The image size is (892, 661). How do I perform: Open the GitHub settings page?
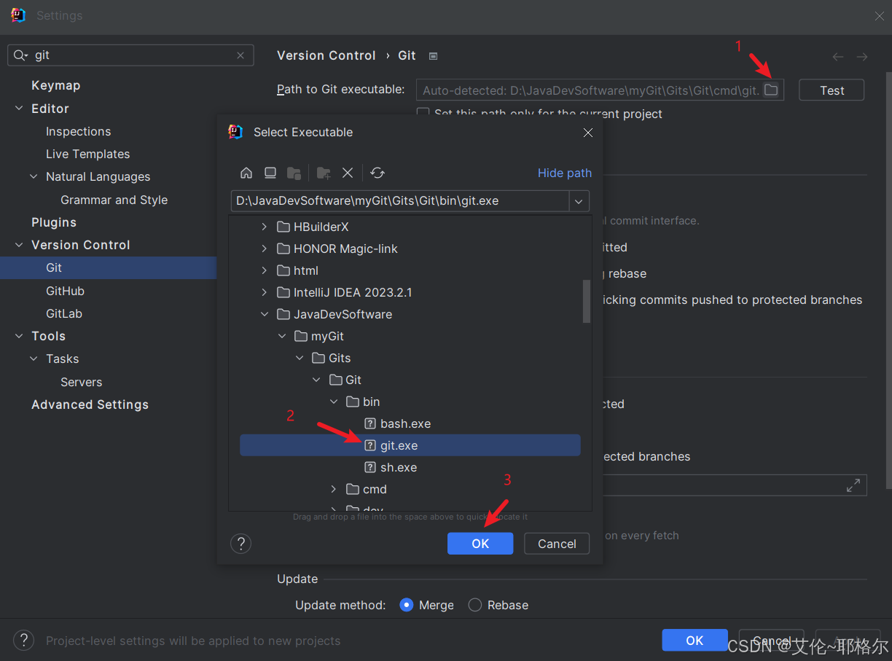point(66,291)
